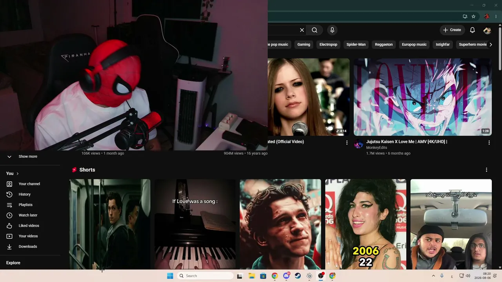Viewport: 502px width, 282px height.
Task: Click the '106K views • 1 month ago' text
Action: tap(103, 154)
